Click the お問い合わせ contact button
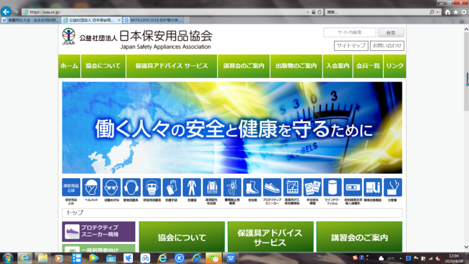The height and width of the screenshot is (264, 469). (387, 46)
